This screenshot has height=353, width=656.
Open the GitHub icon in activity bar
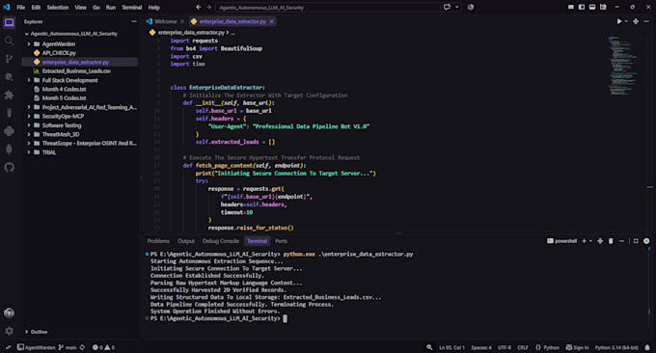[x=10, y=168]
